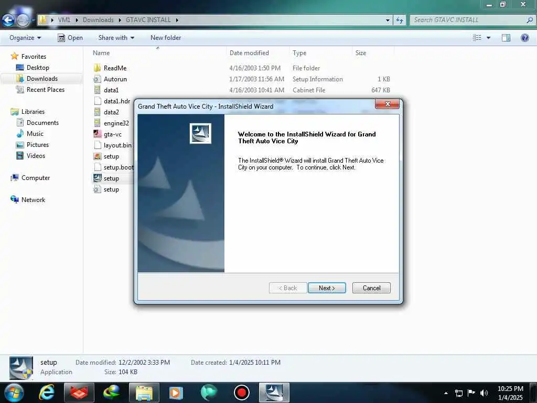Select VM1 in the address breadcrumb
Image resolution: width=537 pixels, height=403 pixels.
pos(64,20)
